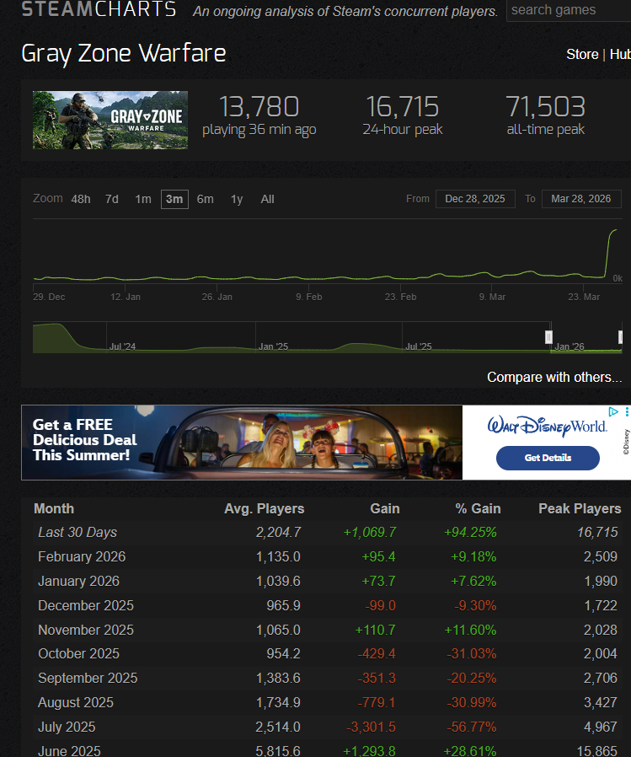This screenshot has height=757, width=631.
Task: Click the 16,715 24-hour peak figure
Action: [x=403, y=106]
